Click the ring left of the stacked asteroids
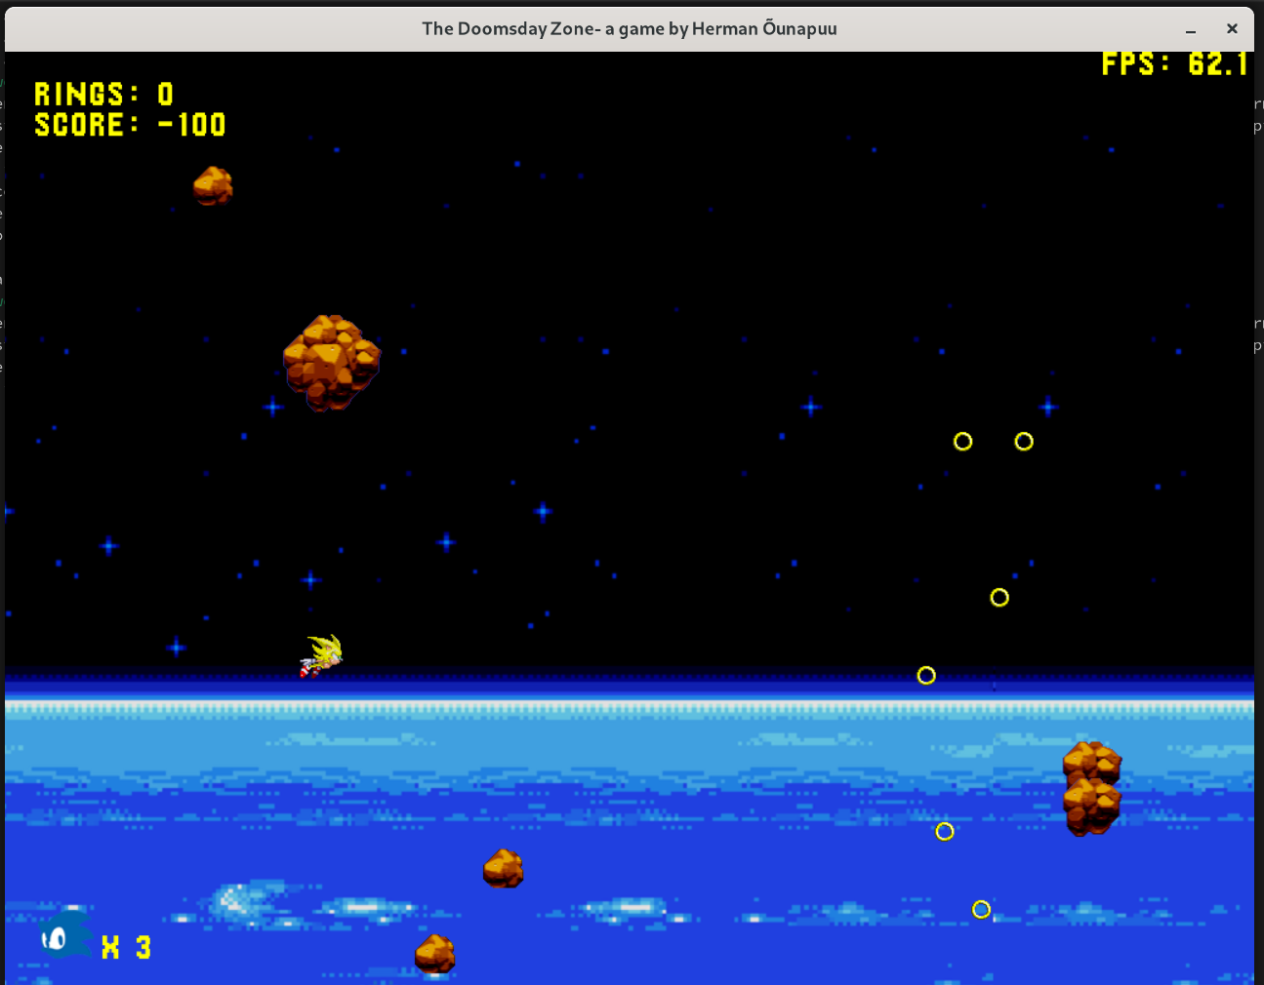 (945, 832)
